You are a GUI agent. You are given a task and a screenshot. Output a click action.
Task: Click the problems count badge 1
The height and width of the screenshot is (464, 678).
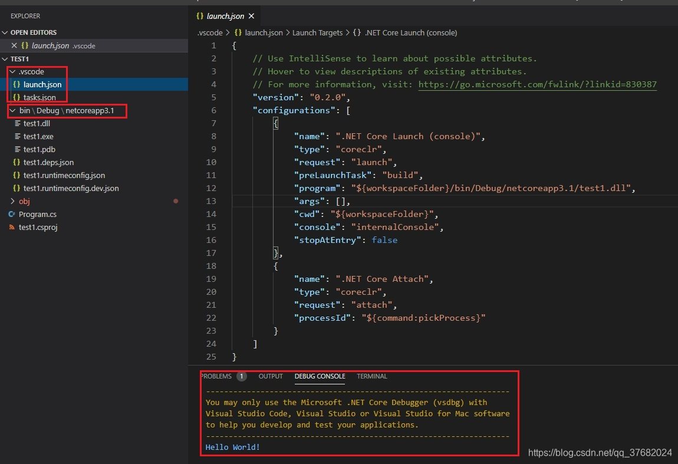point(241,376)
